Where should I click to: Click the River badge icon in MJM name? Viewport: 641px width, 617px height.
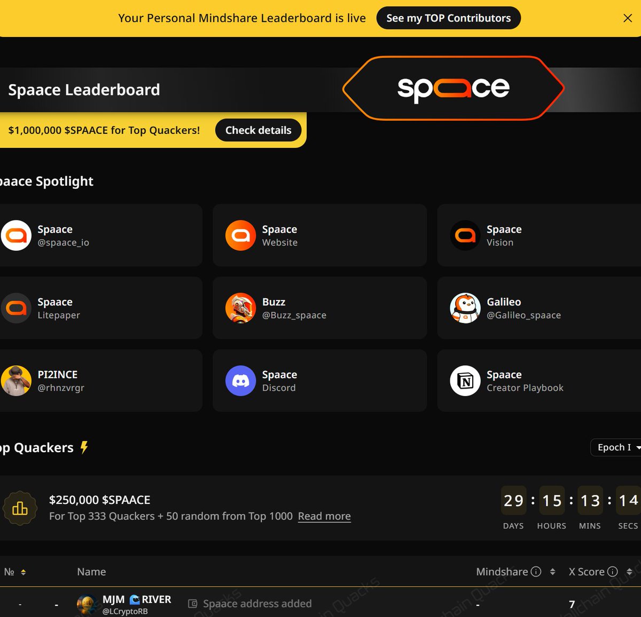coord(135,599)
